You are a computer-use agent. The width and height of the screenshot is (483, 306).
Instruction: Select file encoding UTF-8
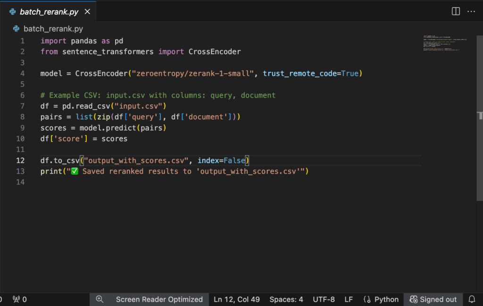click(x=324, y=299)
